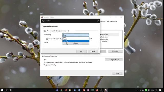Open the Action Center notifications icon
The width and height of the screenshot is (164, 92).
160,90
